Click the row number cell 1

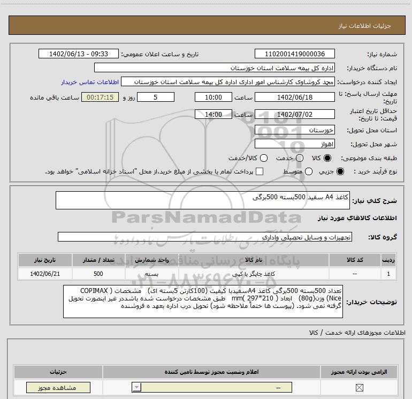388,274
